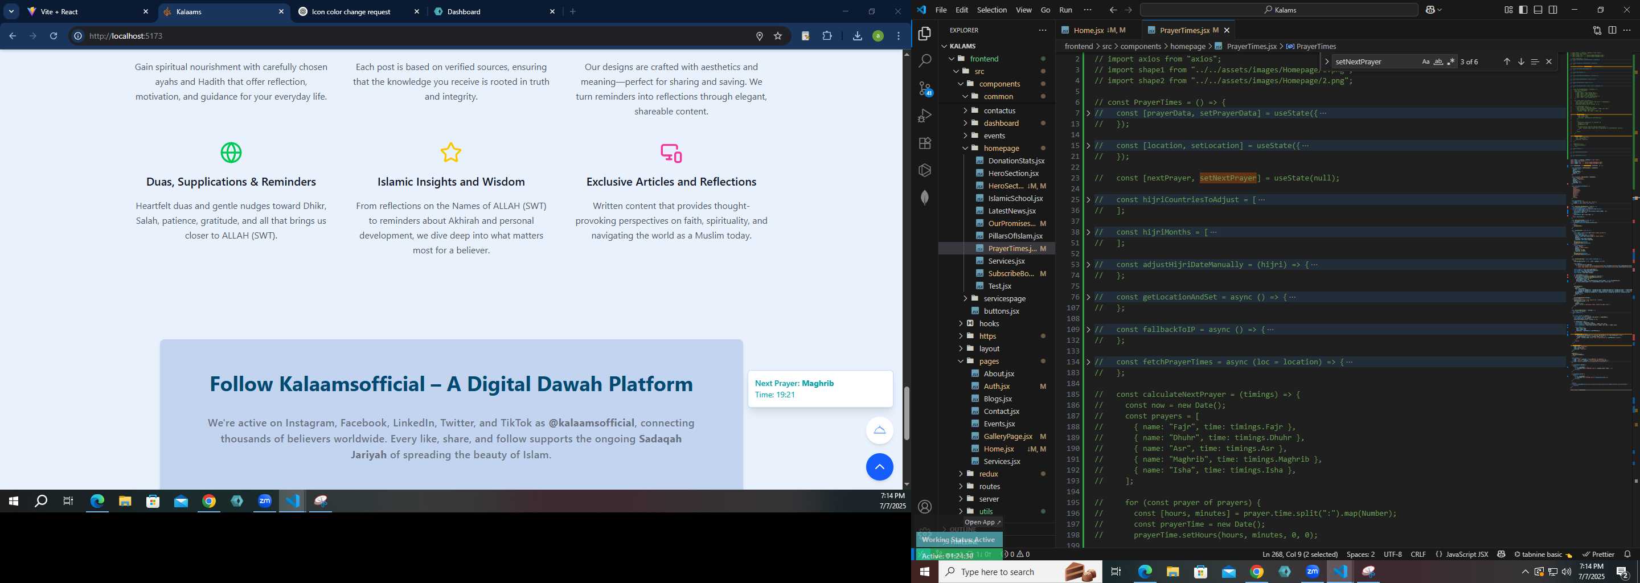This screenshot has width=1640, height=583.
Task: Toggle bottom Panel visibility in VS Code
Action: click(1537, 10)
